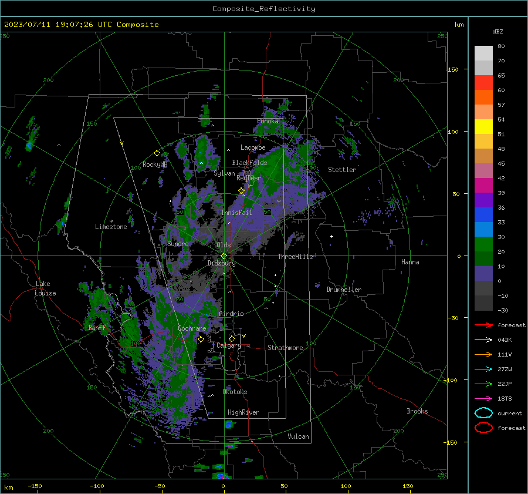The width and height of the screenshot is (528, 494).
Task: Select the Vulcan city label
Action: pyautogui.click(x=299, y=436)
